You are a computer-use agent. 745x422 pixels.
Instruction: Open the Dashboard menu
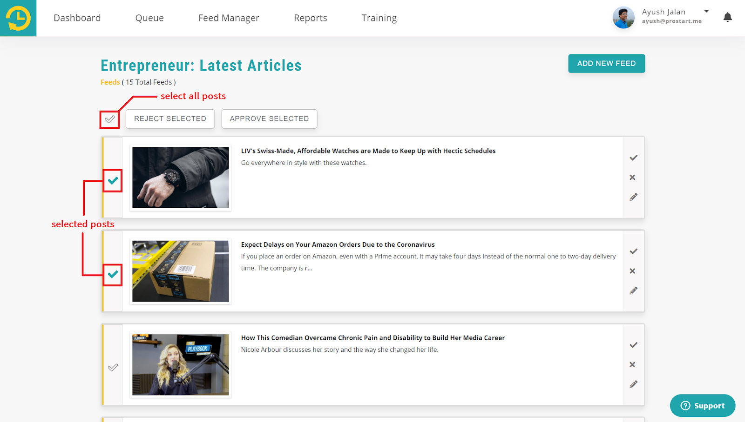[77, 18]
